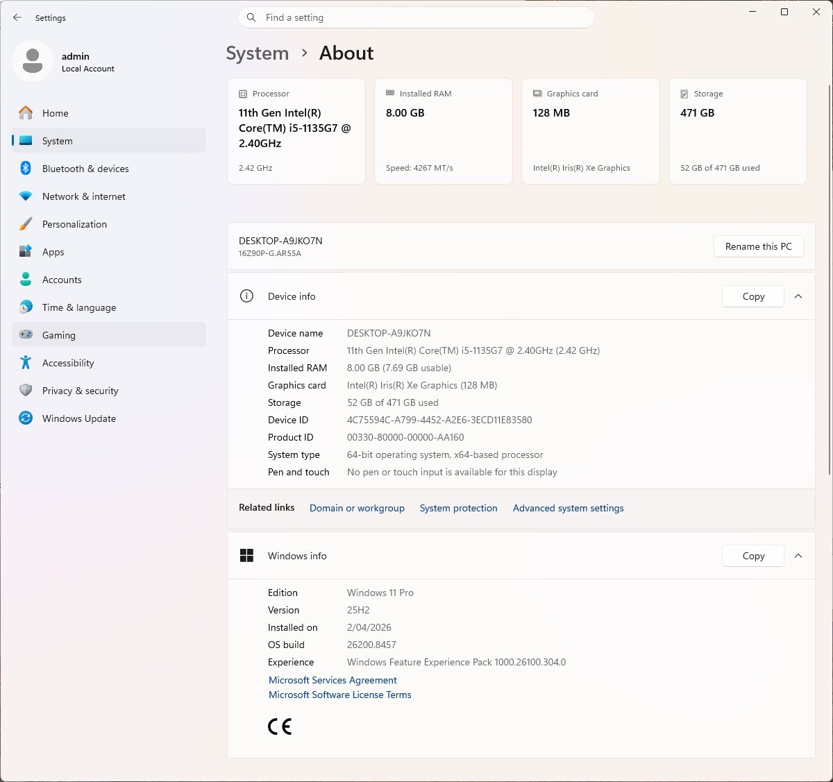Go to Privacy & security settings
Viewport: 833px width, 782px height.
[x=109, y=390]
